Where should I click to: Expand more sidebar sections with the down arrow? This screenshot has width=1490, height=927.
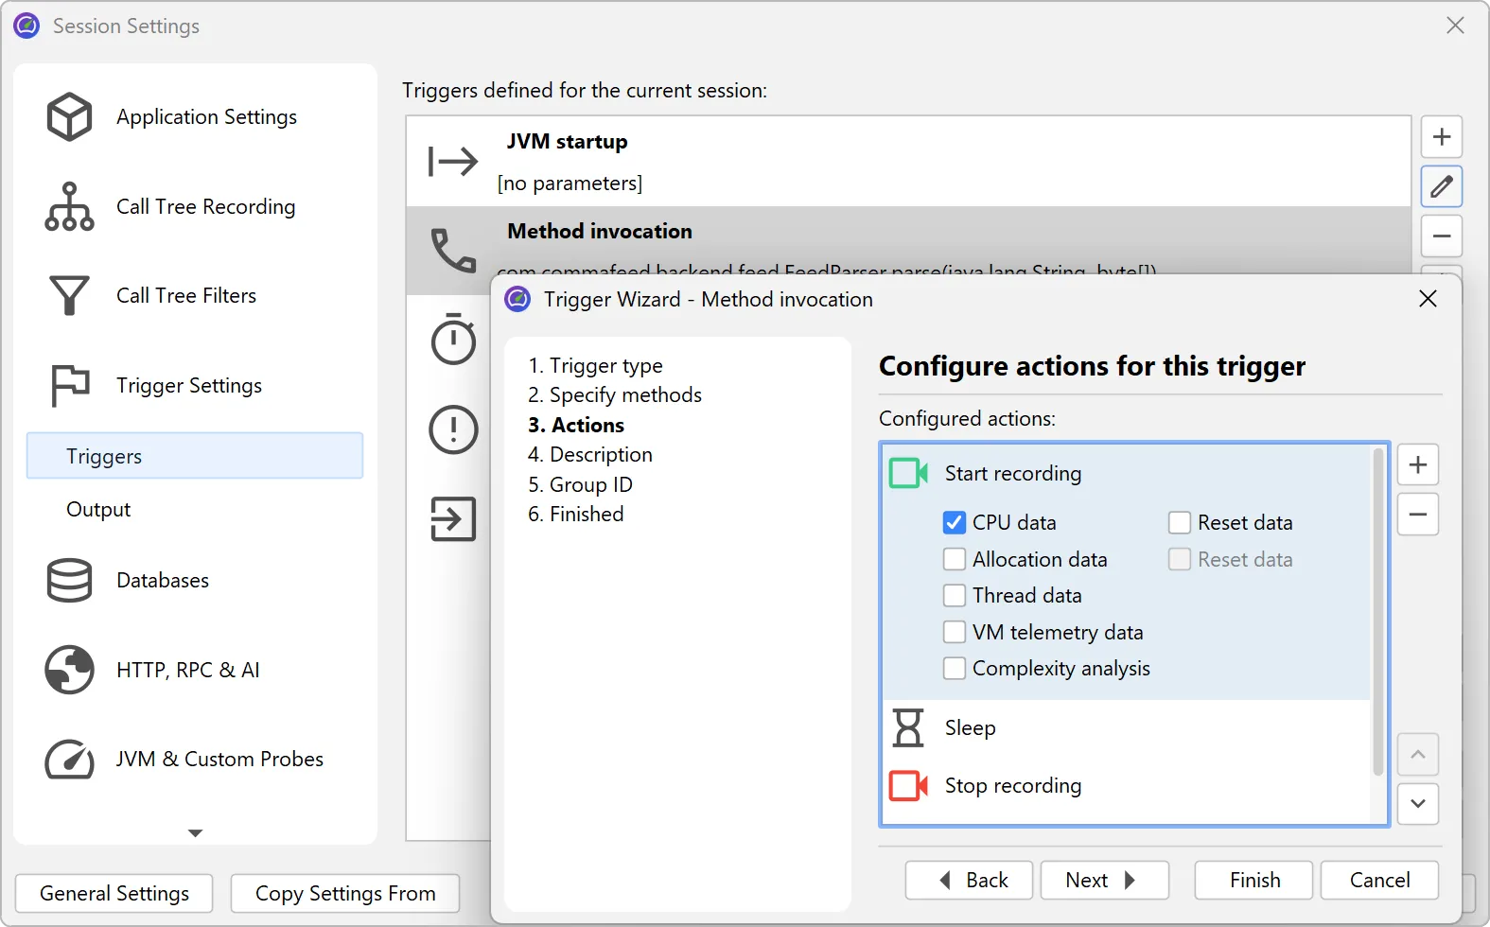[x=195, y=832]
